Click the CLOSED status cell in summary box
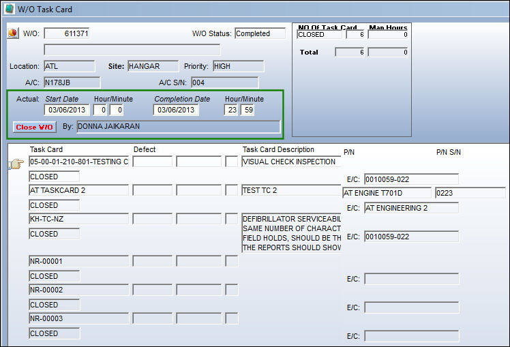 (319, 35)
